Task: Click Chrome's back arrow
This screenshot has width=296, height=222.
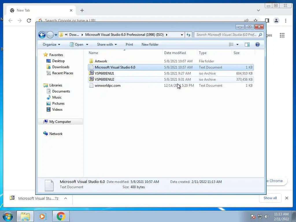Action: click(10, 21)
